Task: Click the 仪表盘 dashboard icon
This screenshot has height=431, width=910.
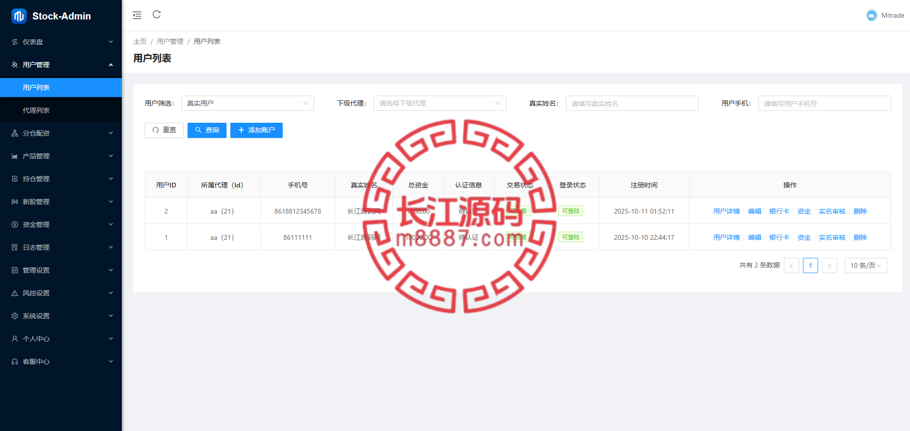Action: [15, 42]
